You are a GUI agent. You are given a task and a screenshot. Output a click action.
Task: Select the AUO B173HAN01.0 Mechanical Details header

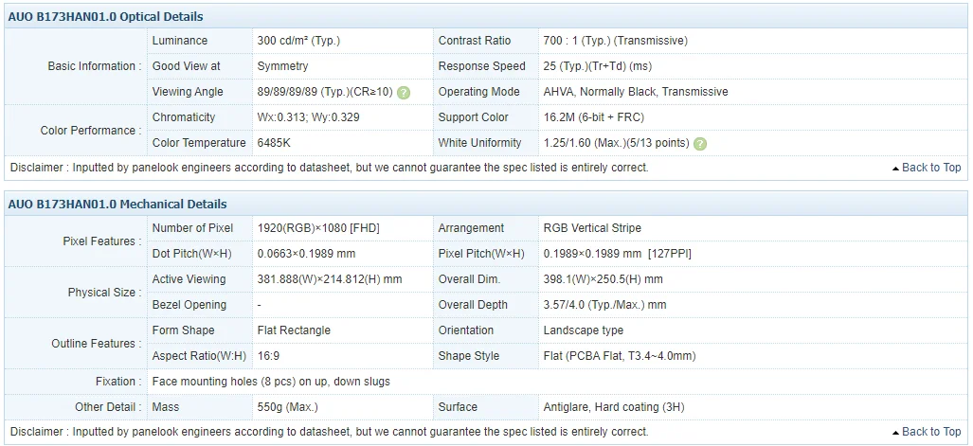pos(117,205)
